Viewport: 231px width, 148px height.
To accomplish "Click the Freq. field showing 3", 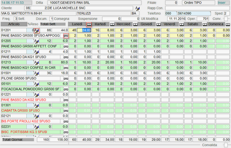I will pyautogui.click(x=16, y=19).
